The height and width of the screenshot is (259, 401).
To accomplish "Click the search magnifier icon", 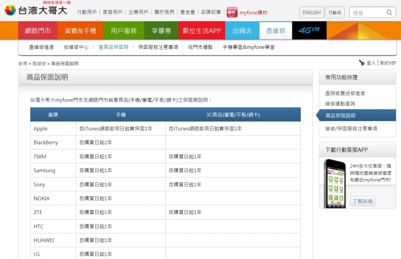I will (389, 12).
